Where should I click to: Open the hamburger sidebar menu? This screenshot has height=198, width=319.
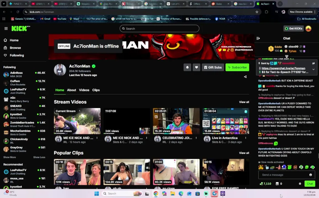click(6, 29)
